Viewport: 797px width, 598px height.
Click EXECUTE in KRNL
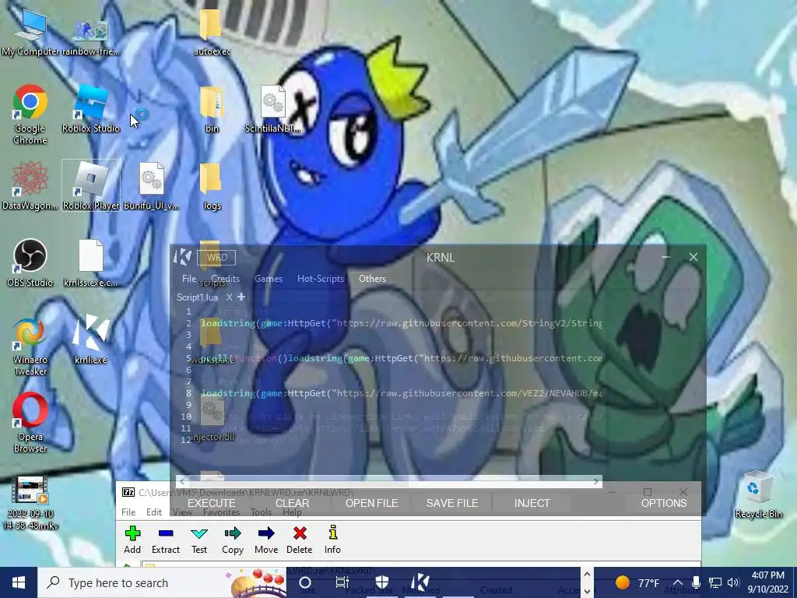[x=212, y=503]
